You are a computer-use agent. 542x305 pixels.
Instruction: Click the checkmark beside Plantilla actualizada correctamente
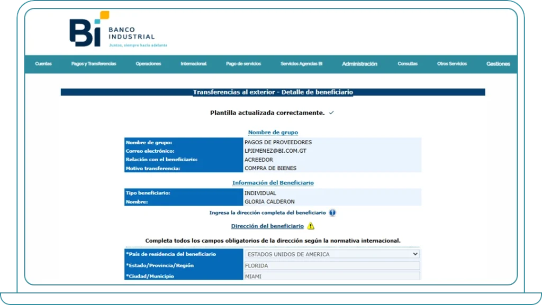click(x=331, y=112)
